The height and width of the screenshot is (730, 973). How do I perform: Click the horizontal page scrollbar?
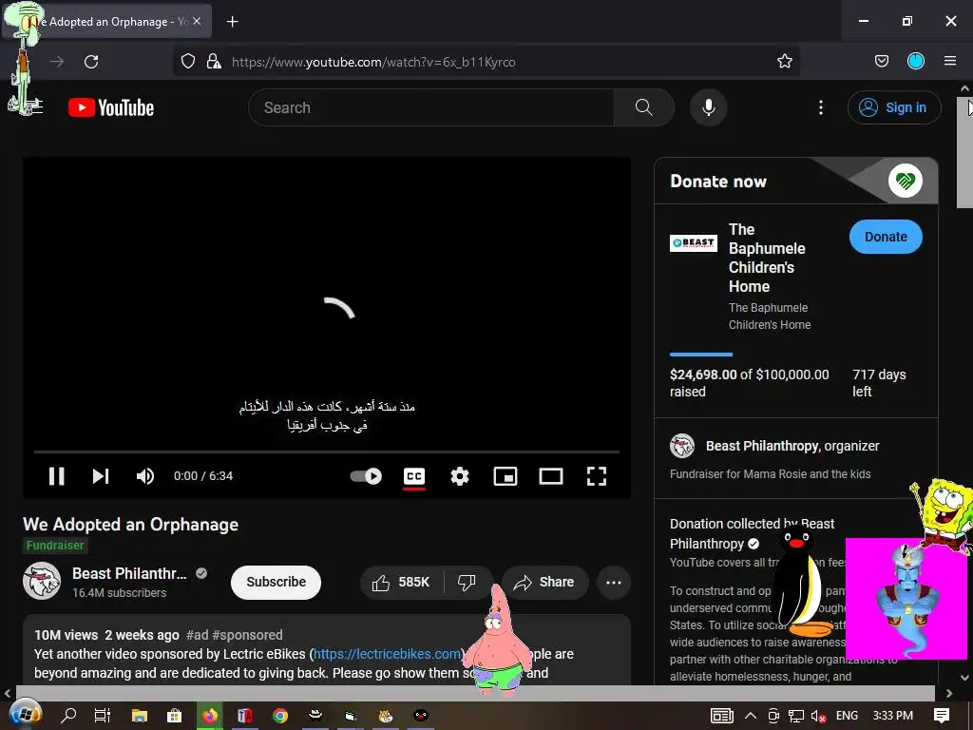(475, 693)
